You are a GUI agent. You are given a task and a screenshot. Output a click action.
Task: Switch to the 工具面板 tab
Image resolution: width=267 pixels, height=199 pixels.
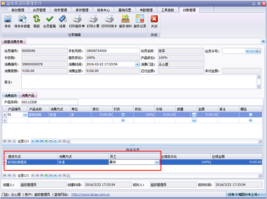click(168, 10)
